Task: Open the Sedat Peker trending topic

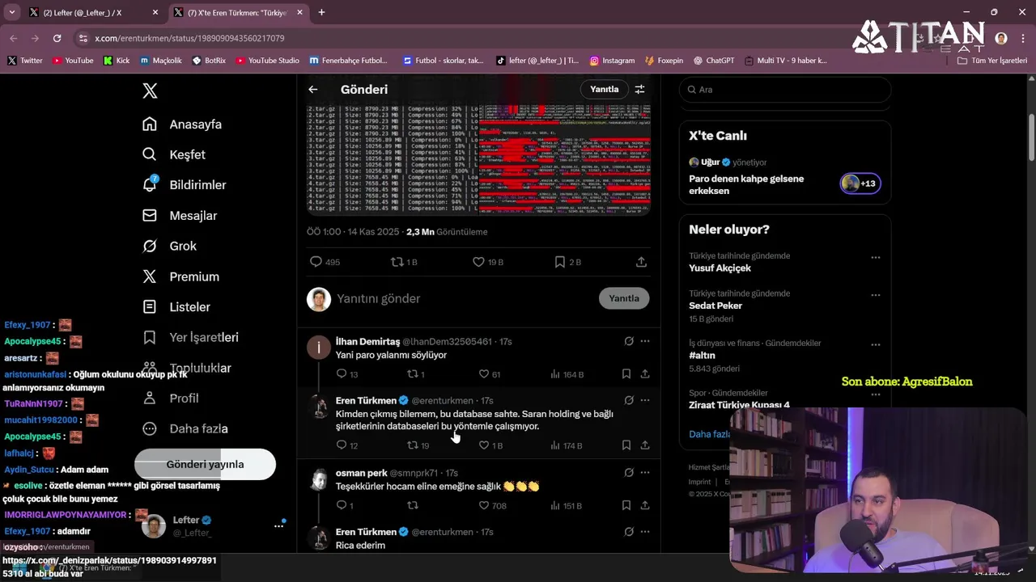Action: point(715,306)
